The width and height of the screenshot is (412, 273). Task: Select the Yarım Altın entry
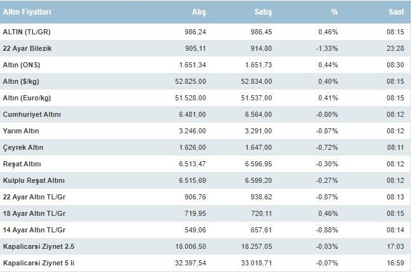click(x=22, y=130)
